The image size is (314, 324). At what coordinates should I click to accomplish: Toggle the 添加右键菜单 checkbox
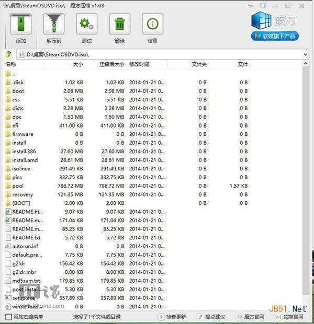8,317
